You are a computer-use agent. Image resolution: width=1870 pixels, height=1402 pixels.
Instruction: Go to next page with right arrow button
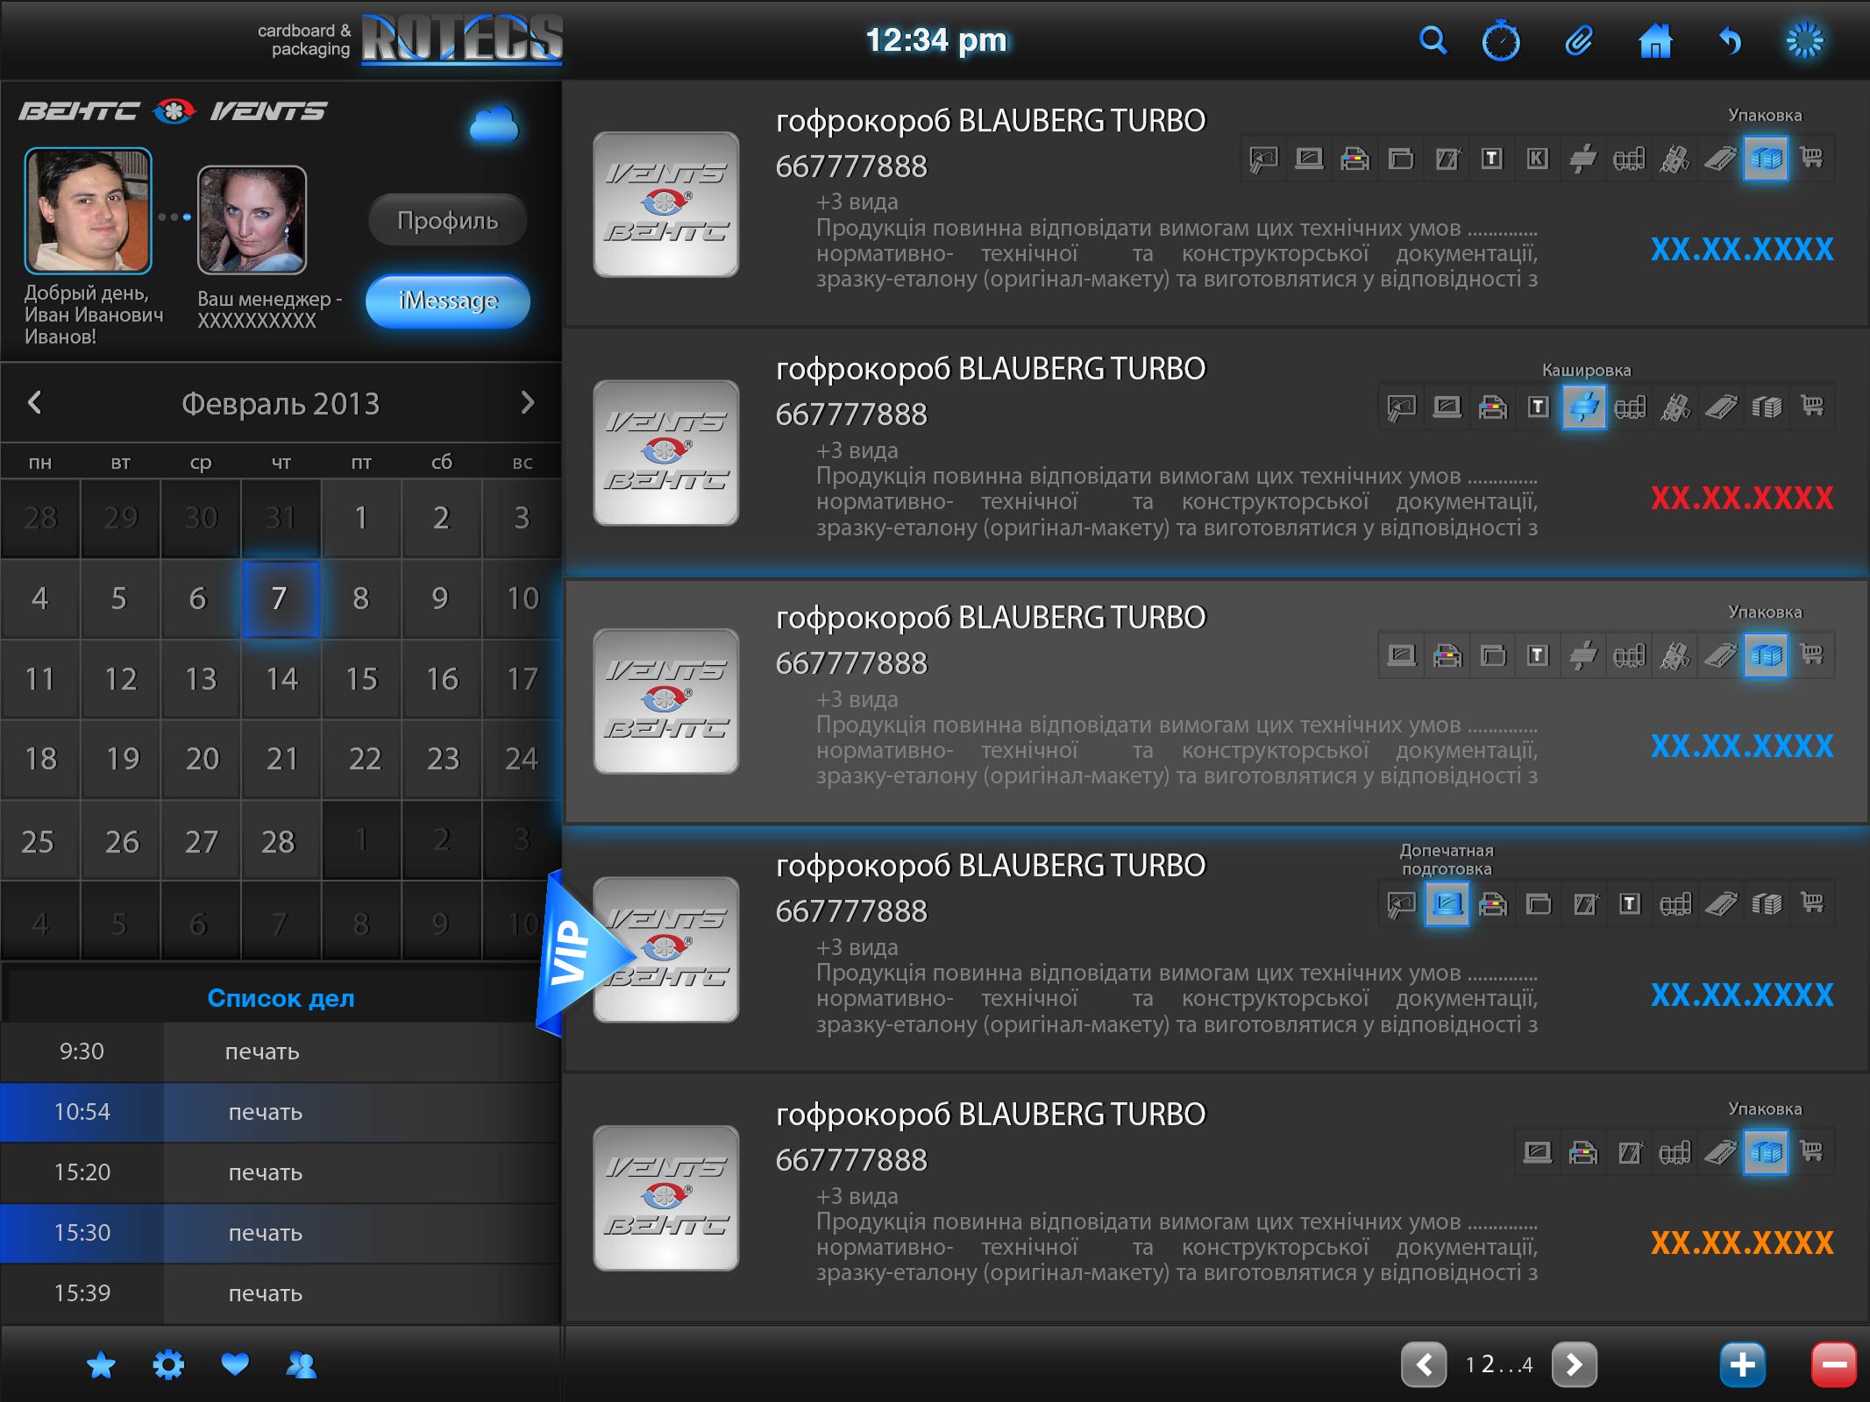point(1574,1364)
